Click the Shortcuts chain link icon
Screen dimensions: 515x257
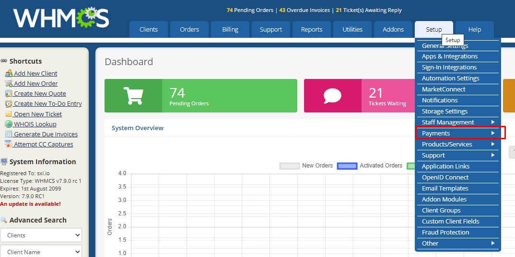[4, 61]
